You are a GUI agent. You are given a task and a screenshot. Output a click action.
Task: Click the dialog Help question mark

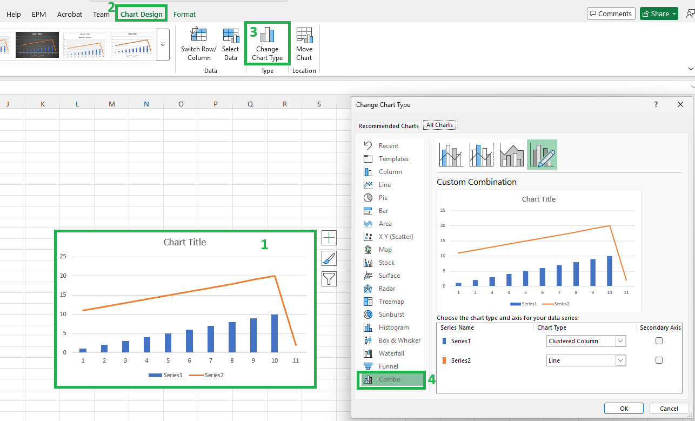pyautogui.click(x=656, y=105)
